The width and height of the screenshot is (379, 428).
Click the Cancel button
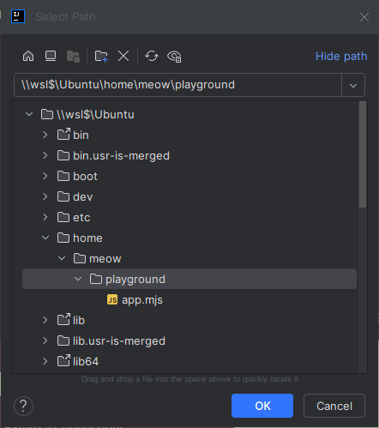(334, 406)
